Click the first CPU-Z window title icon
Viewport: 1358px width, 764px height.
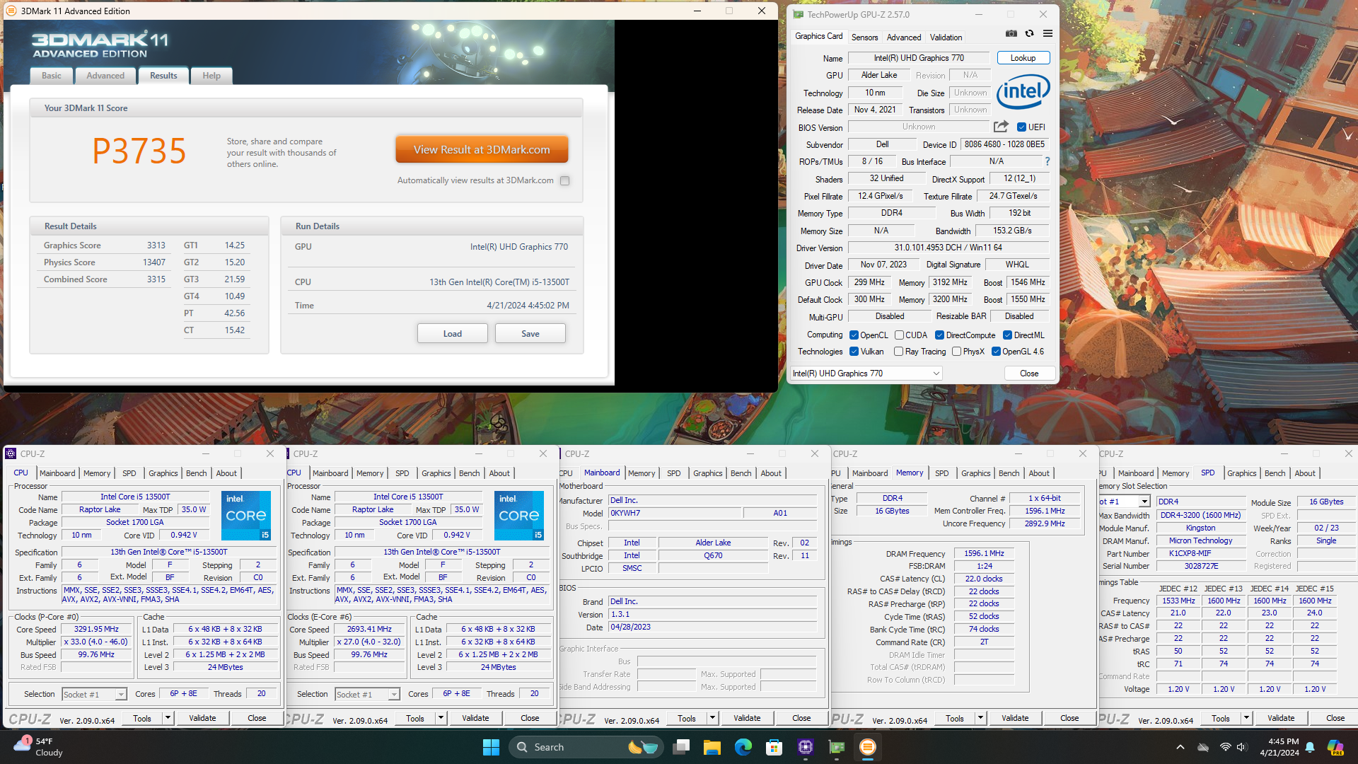click(x=11, y=453)
